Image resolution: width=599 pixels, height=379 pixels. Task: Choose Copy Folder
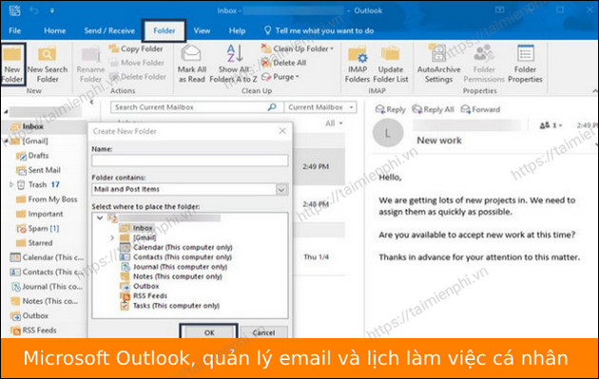136,48
